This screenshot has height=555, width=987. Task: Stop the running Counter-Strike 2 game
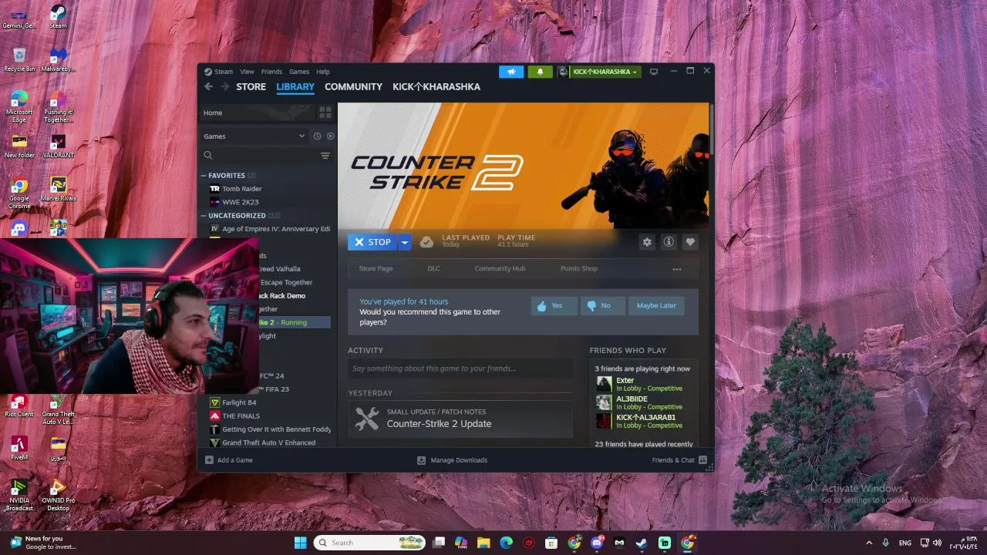pos(372,242)
